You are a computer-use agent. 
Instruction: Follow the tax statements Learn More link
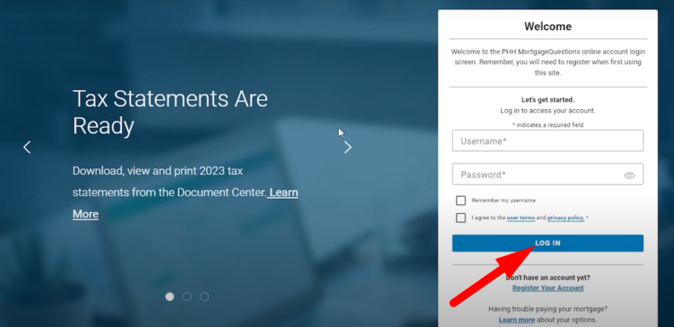pos(283,193)
